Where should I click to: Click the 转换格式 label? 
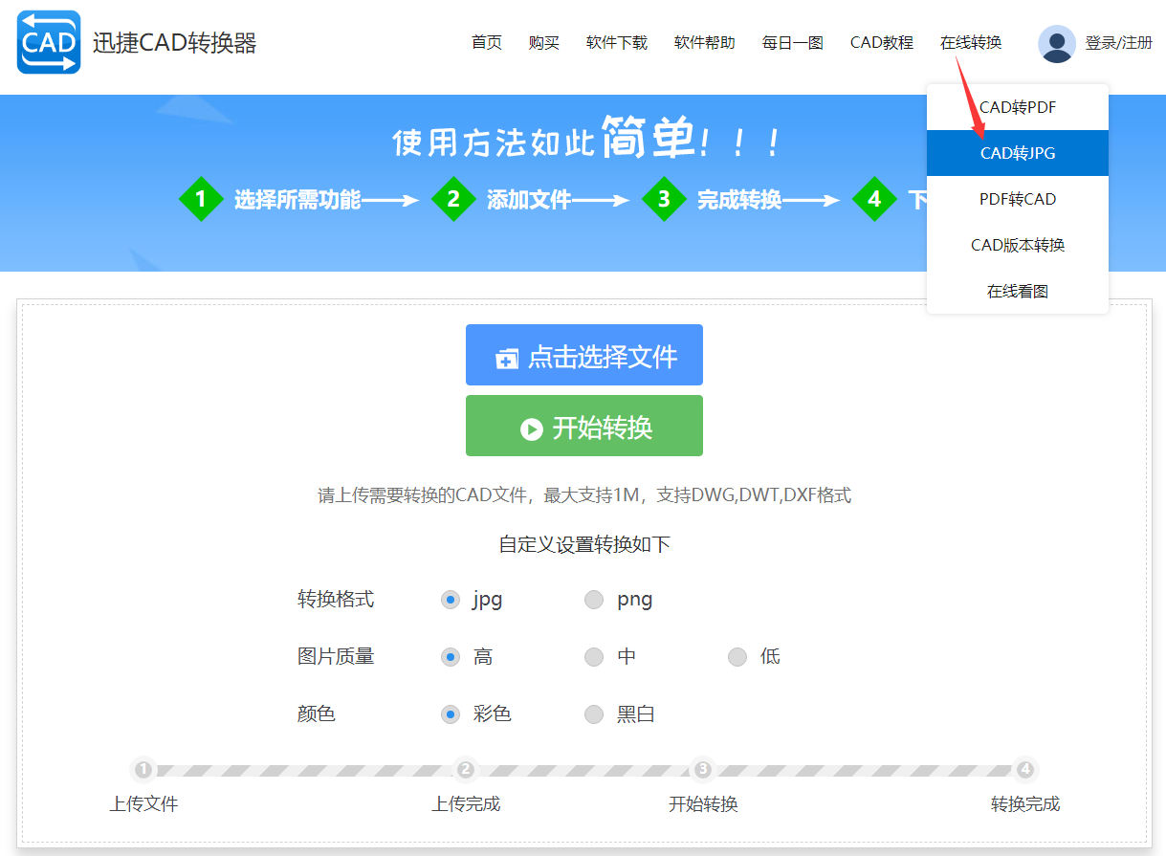336,600
